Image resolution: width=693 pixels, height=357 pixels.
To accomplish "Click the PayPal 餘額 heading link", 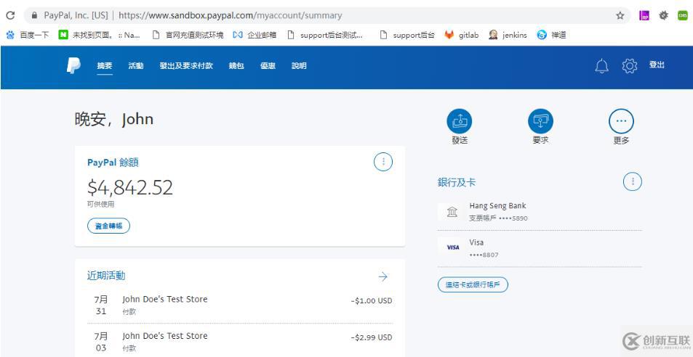I will point(113,163).
